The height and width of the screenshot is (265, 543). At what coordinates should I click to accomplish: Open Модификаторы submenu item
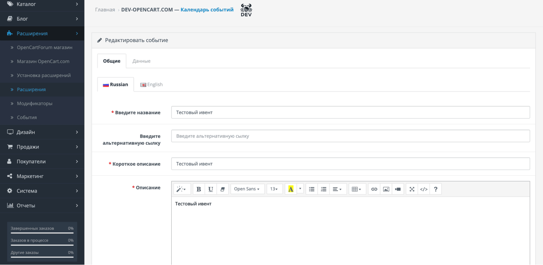pyautogui.click(x=35, y=103)
